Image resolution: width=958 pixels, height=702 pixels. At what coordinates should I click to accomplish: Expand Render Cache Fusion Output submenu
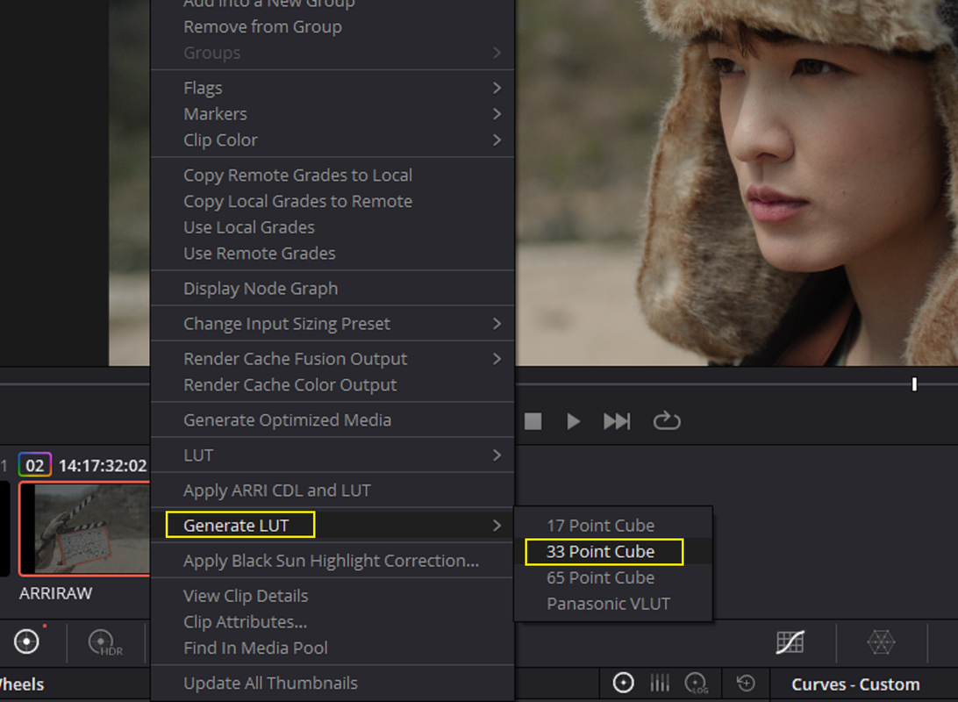click(332, 359)
